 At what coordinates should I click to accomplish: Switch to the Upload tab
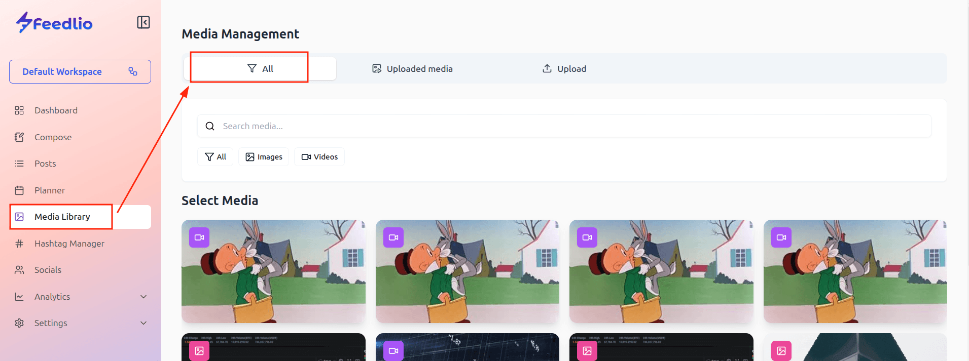(564, 69)
